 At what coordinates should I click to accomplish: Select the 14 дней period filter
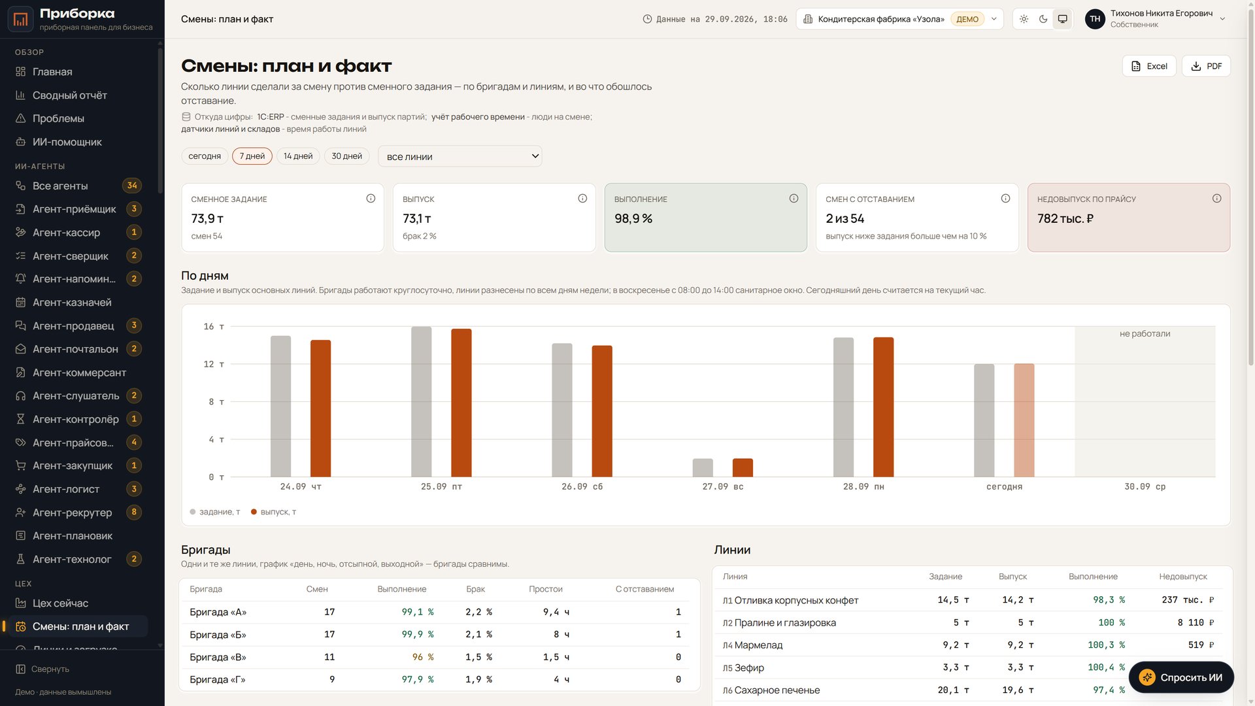click(x=298, y=156)
